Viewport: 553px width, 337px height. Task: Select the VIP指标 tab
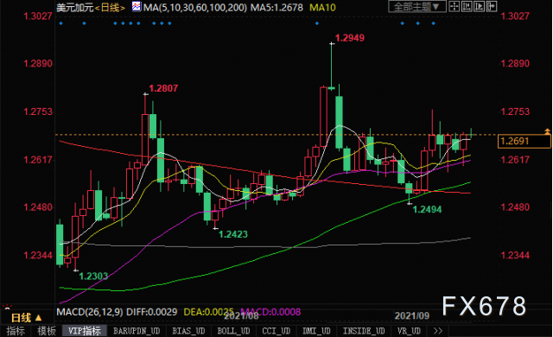pyautogui.click(x=85, y=331)
